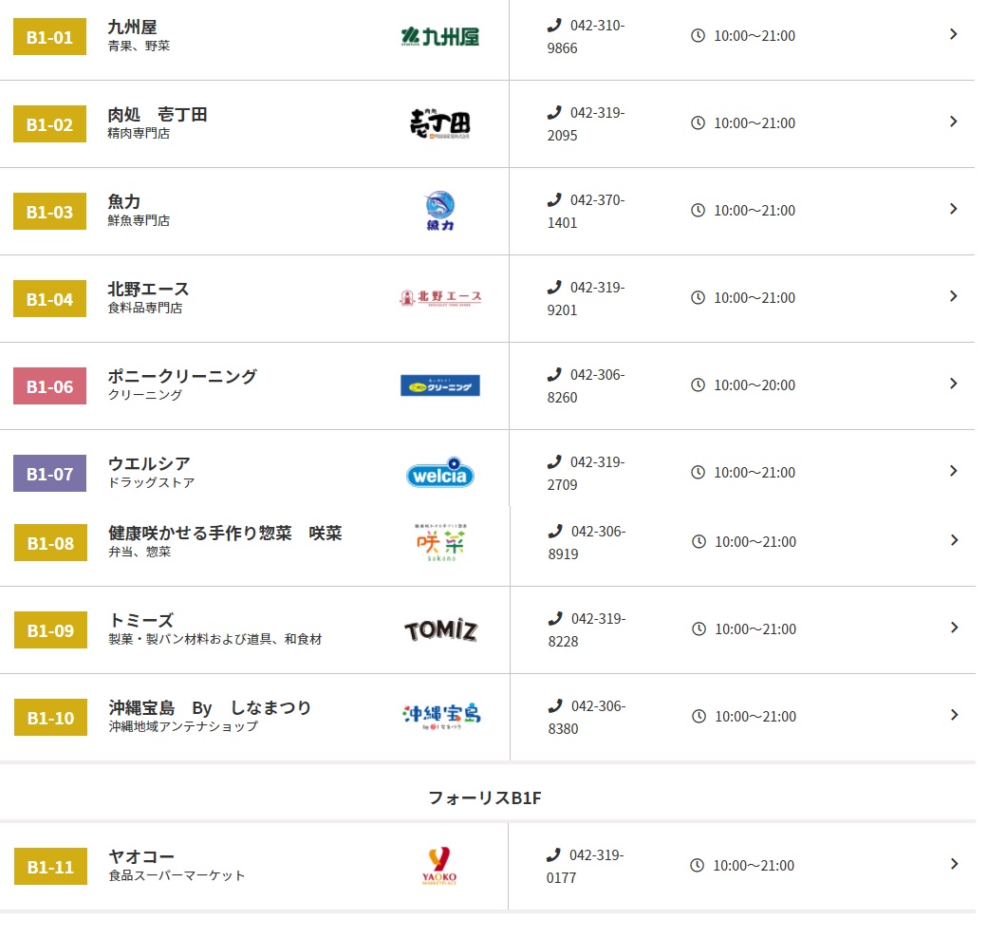Open the トミーズ shop link
The image size is (1006, 938).
[x=141, y=620]
